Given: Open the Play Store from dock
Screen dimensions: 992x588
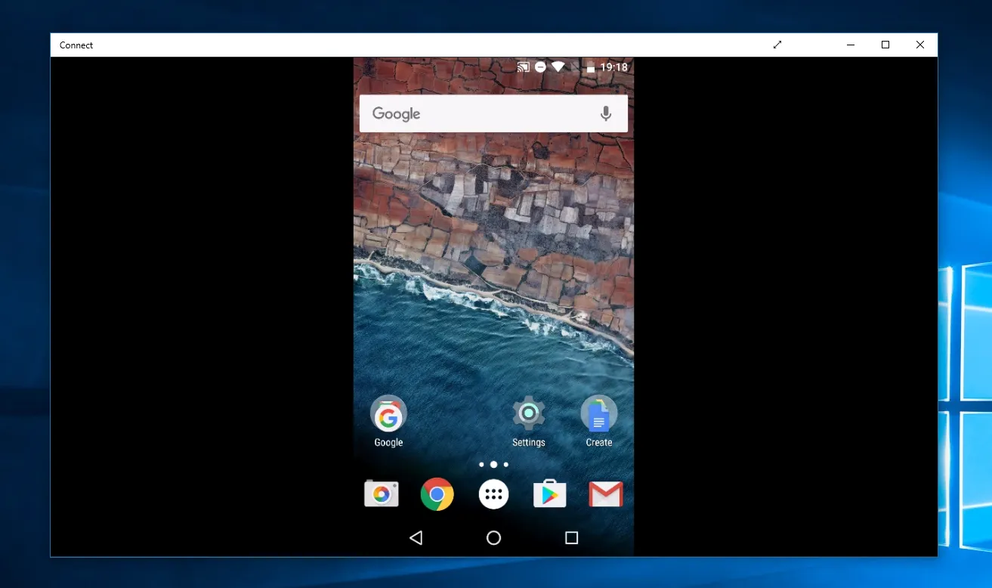Looking at the screenshot, I should coord(549,494).
